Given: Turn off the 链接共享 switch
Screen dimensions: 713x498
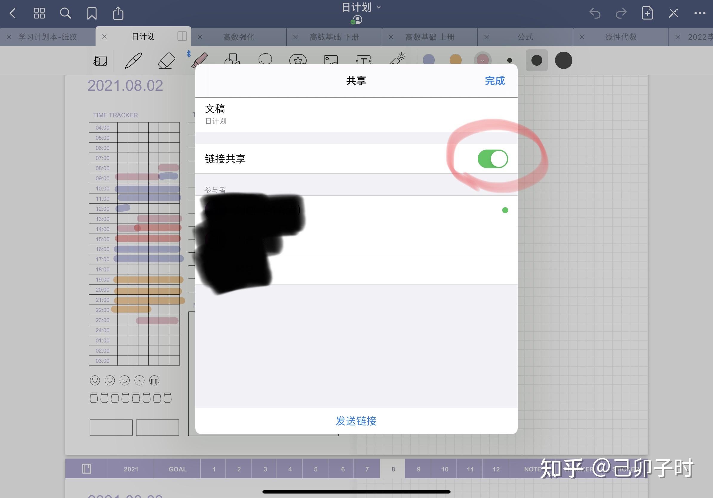Looking at the screenshot, I should 493,159.
